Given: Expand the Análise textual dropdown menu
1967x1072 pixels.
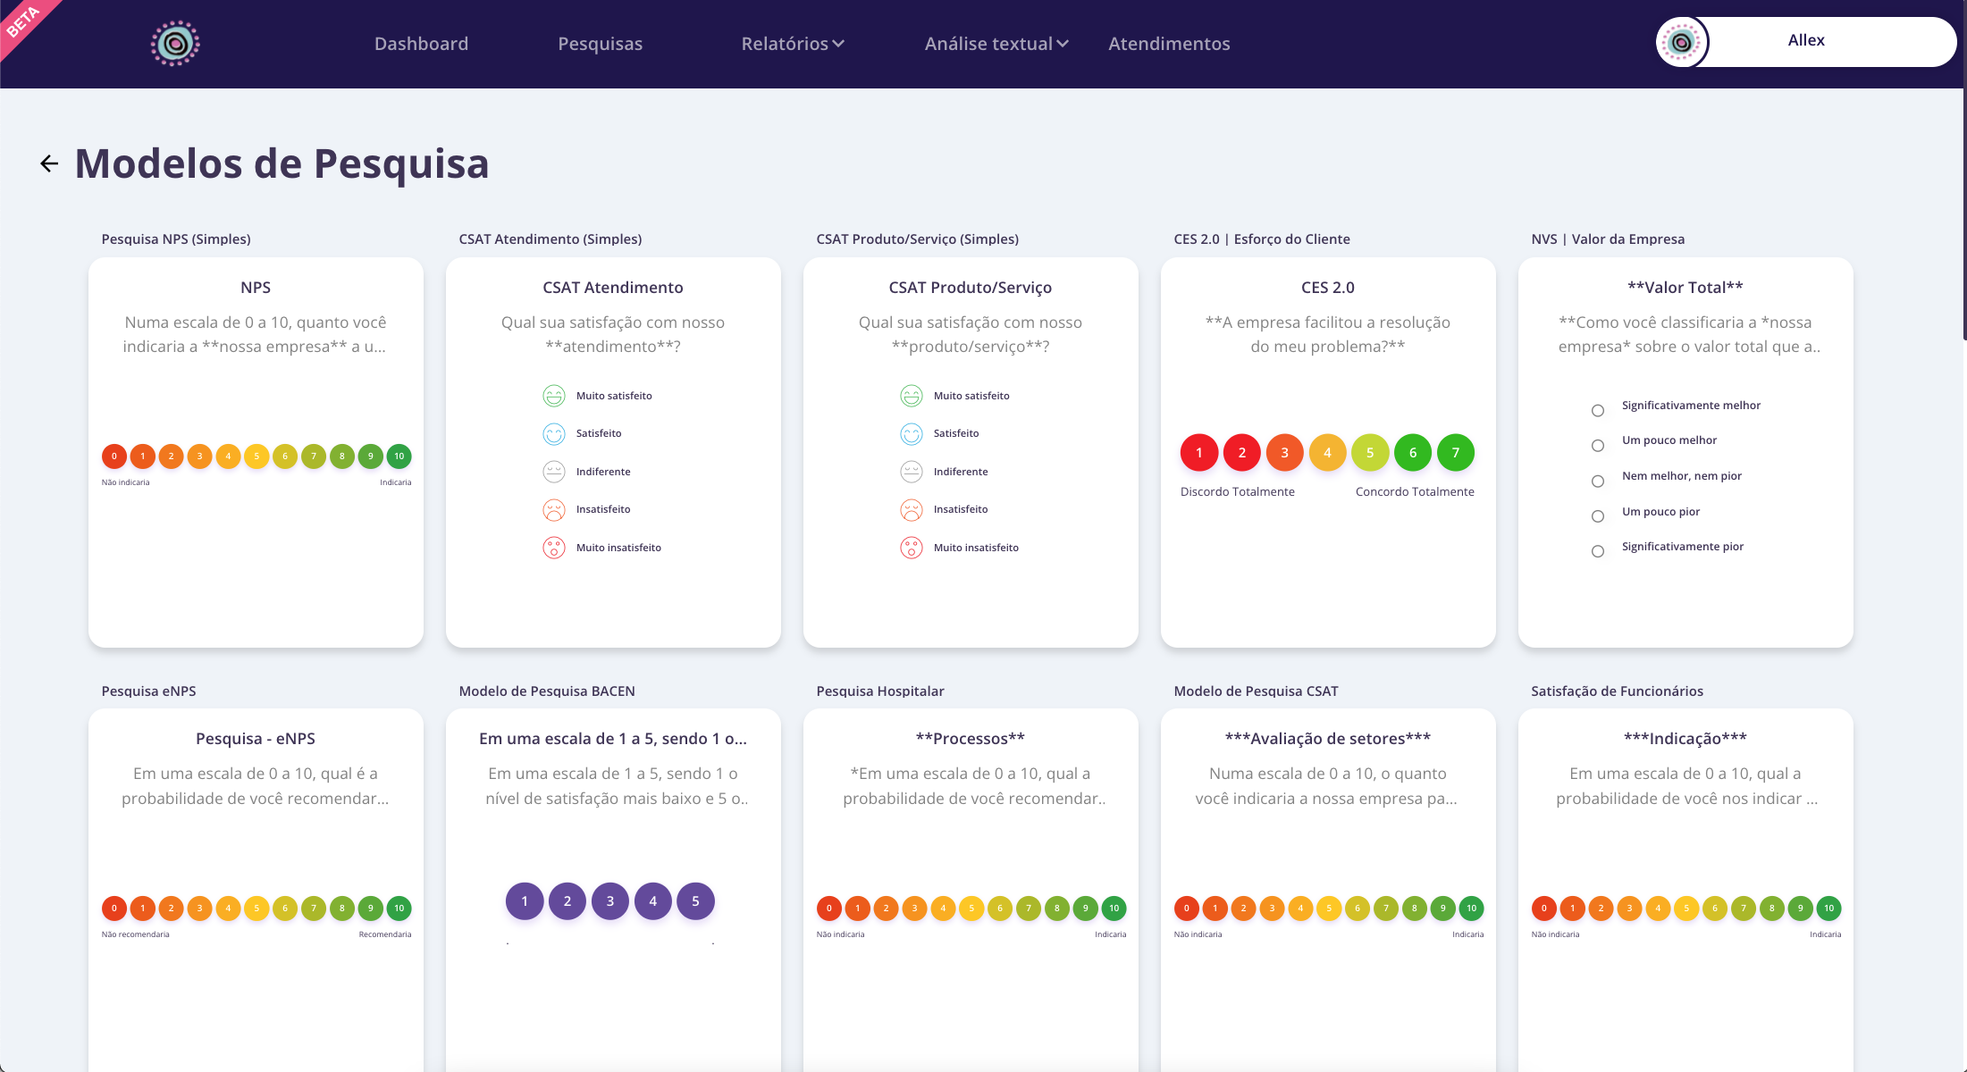Looking at the screenshot, I should click(x=996, y=44).
